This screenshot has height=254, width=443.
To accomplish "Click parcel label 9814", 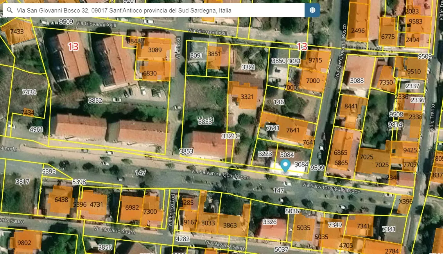I will point(395,124).
